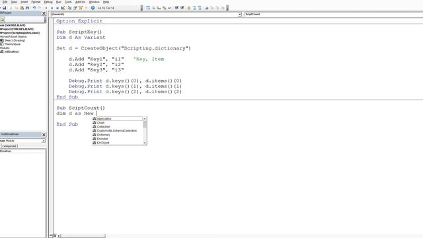Open the Help menu
Viewport: 423px width, 238px height.
point(106,2)
